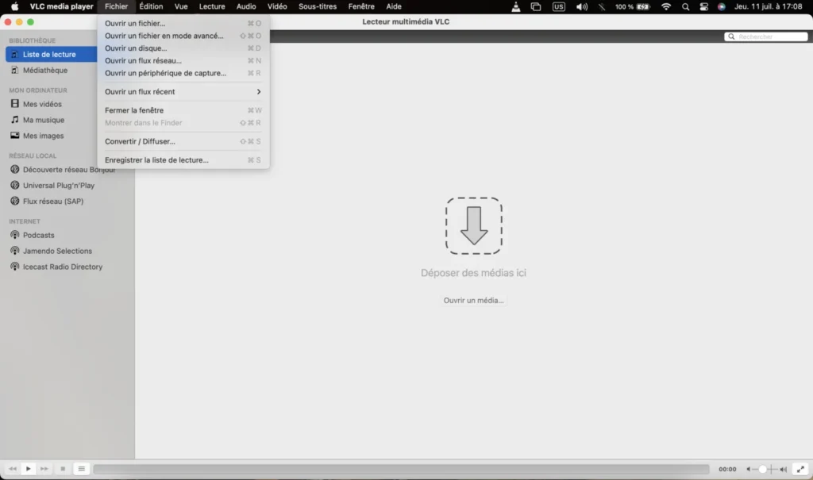Open the Apple menu
This screenshot has width=813, height=480.
click(x=14, y=6)
